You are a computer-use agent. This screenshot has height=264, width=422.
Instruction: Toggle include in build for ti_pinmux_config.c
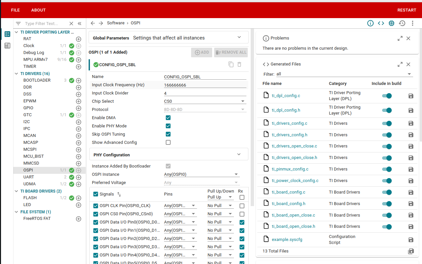(x=387, y=169)
